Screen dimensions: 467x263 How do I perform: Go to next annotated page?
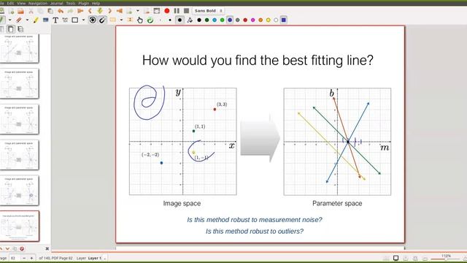(100, 11)
